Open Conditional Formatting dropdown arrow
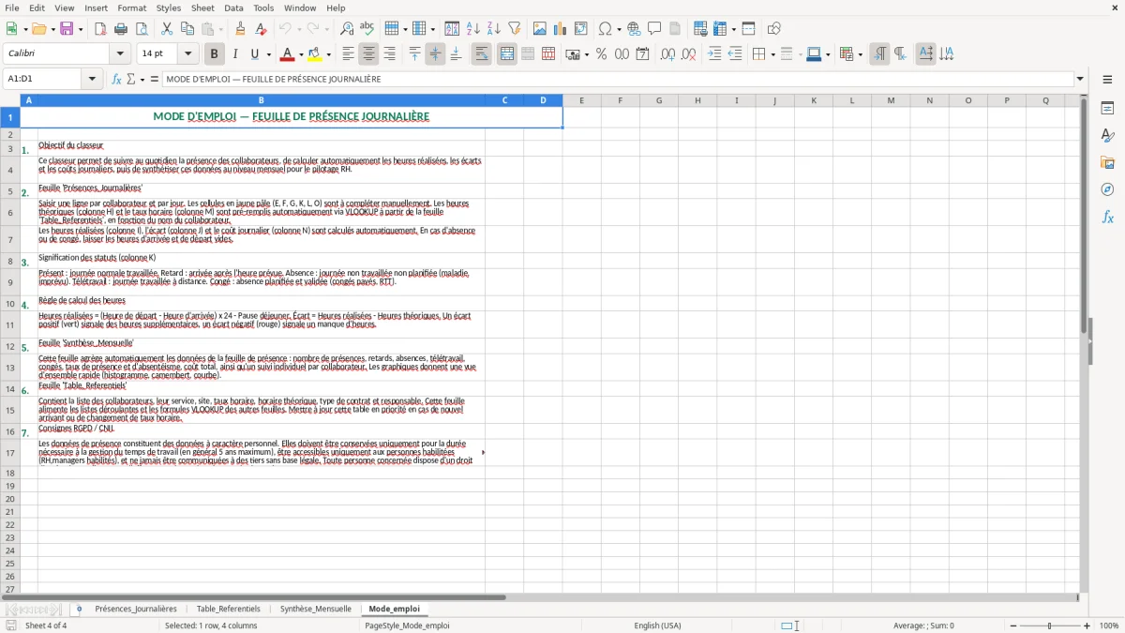Image resolution: width=1125 pixels, height=633 pixels. 860,54
